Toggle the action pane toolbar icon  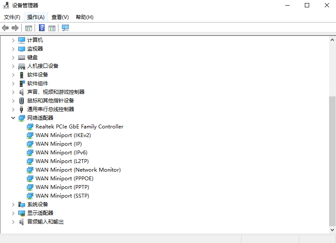pos(52,28)
